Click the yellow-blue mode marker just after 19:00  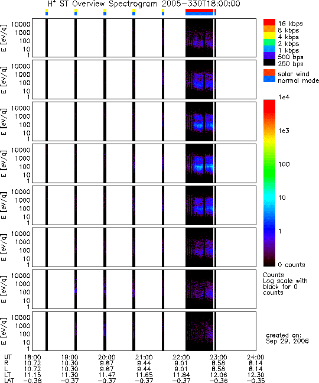click(x=76, y=12)
